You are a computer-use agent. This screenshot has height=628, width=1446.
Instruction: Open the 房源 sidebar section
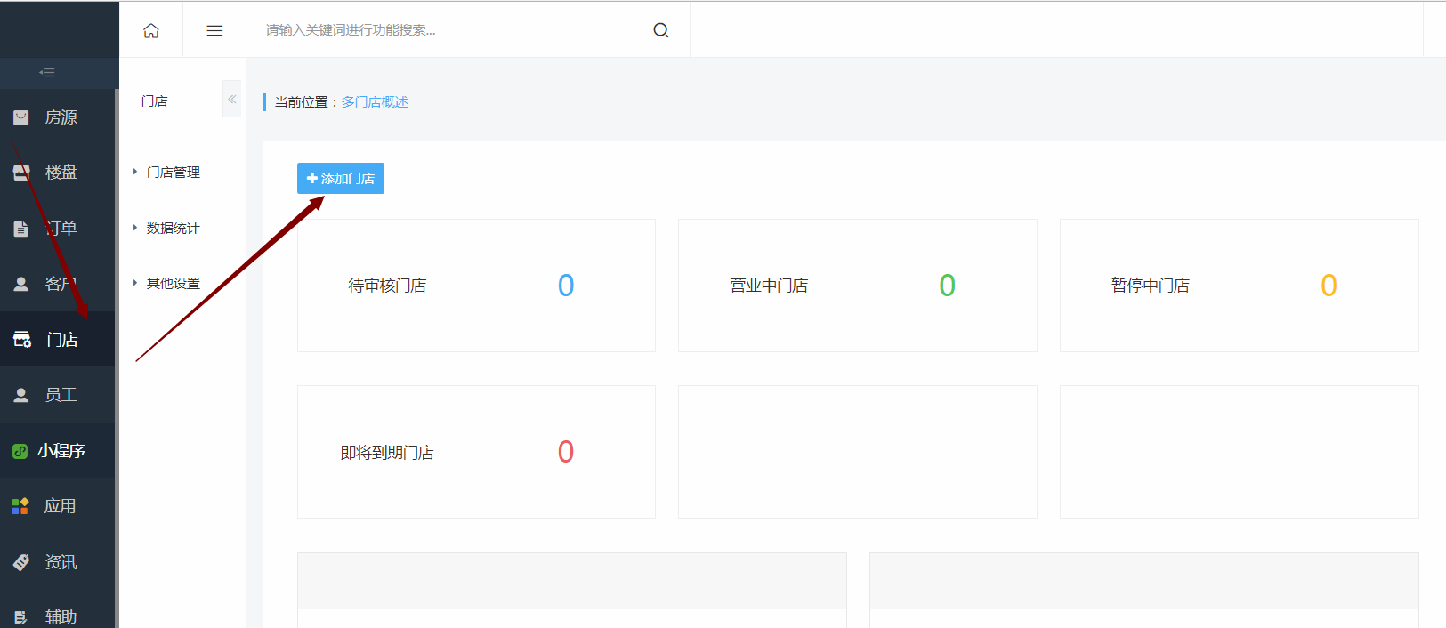[x=59, y=117]
